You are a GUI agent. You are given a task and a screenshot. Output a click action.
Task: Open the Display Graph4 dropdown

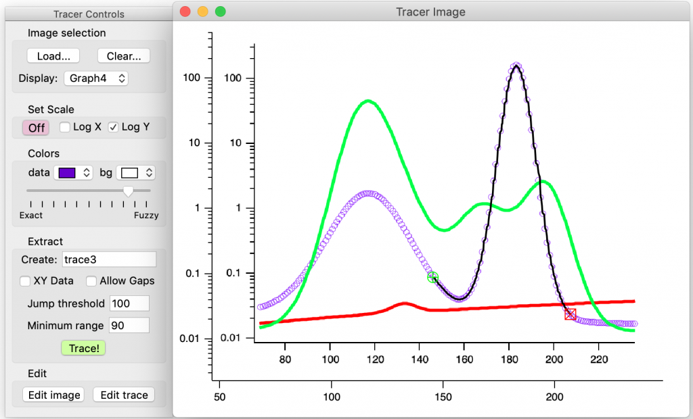coord(95,78)
